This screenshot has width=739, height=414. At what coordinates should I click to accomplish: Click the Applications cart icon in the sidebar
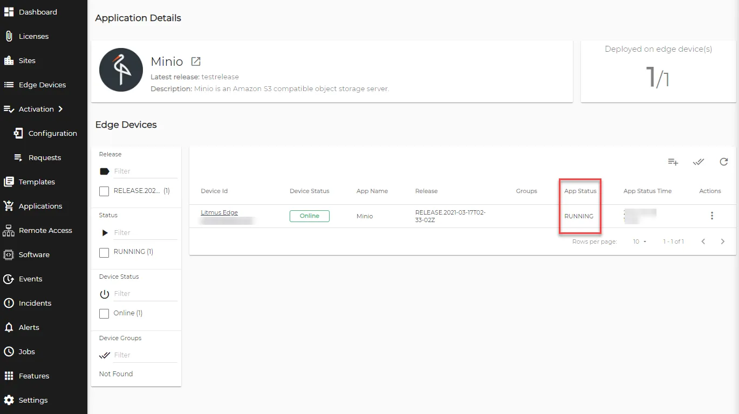pyautogui.click(x=9, y=206)
